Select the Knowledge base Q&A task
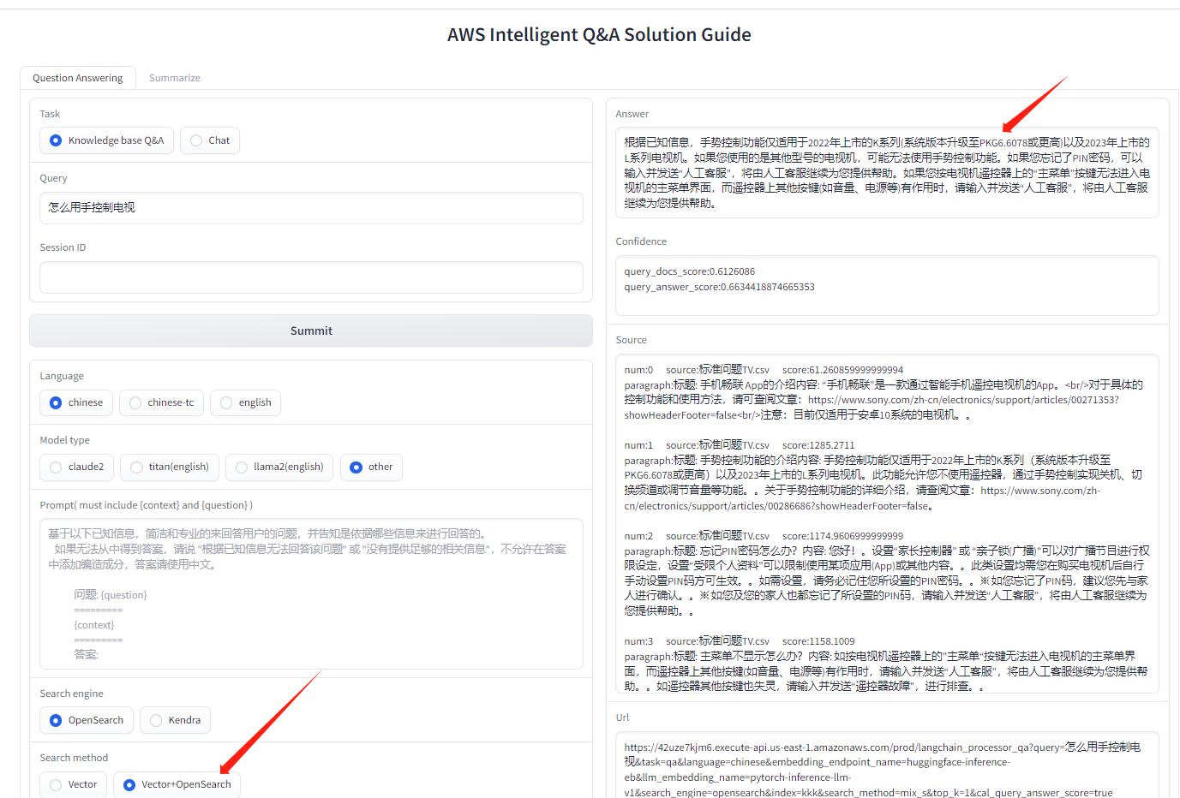 click(x=107, y=140)
